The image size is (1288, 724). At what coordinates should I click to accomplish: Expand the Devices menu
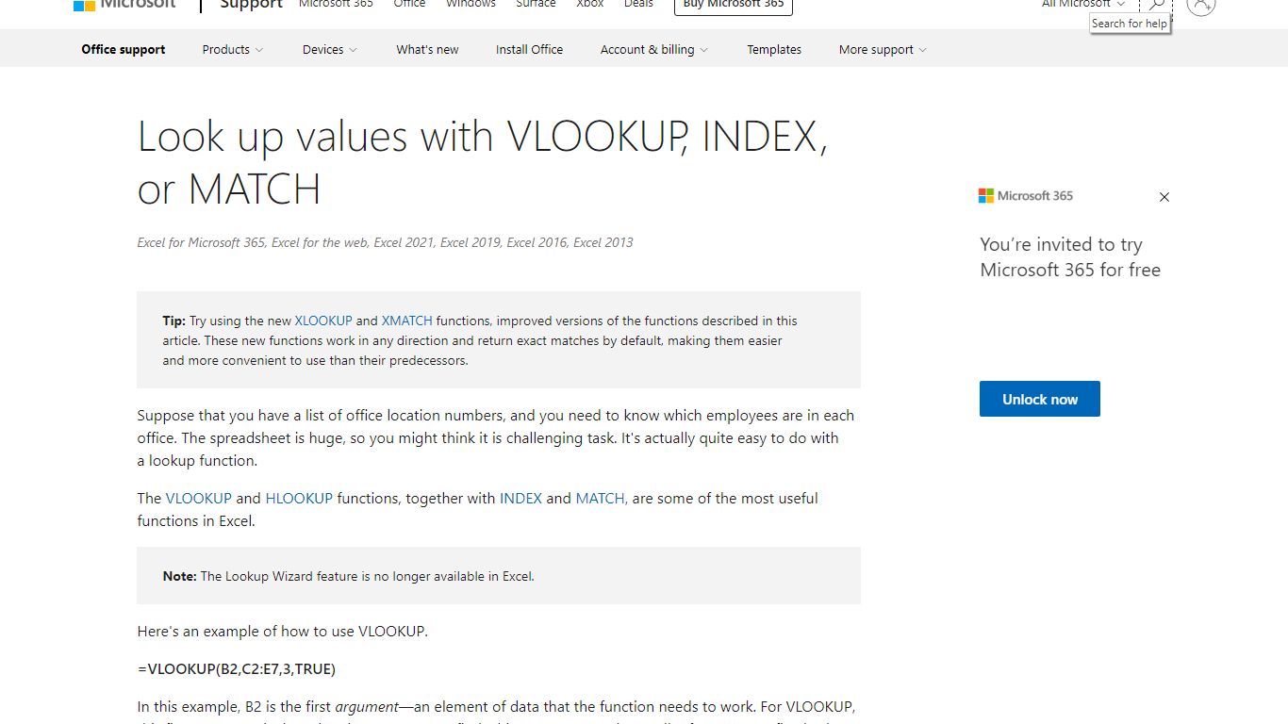(330, 49)
